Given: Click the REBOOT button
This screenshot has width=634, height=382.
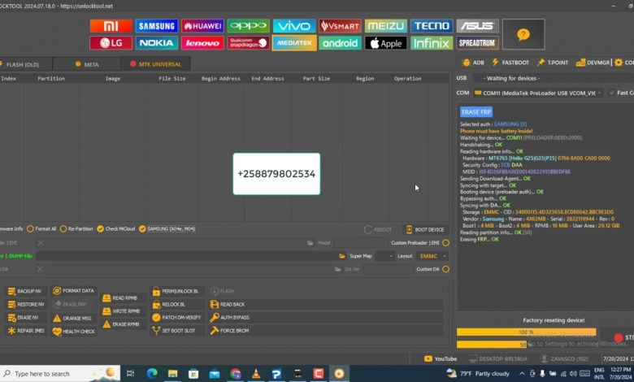Looking at the screenshot, I should pos(378,229).
